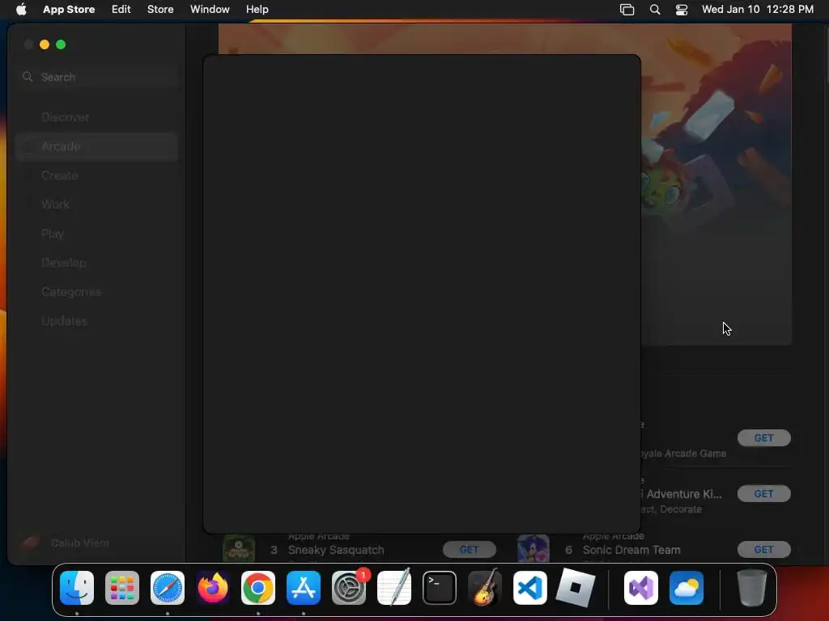
Task: Click the Sneaky Sasquatch app icon
Action: click(x=239, y=549)
